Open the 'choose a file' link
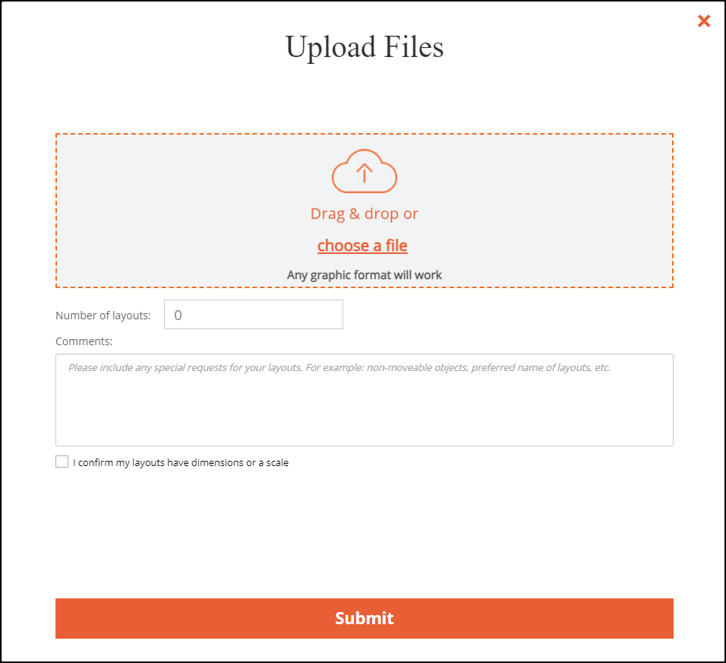The height and width of the screenshot is (663, 726). [362, 246]
